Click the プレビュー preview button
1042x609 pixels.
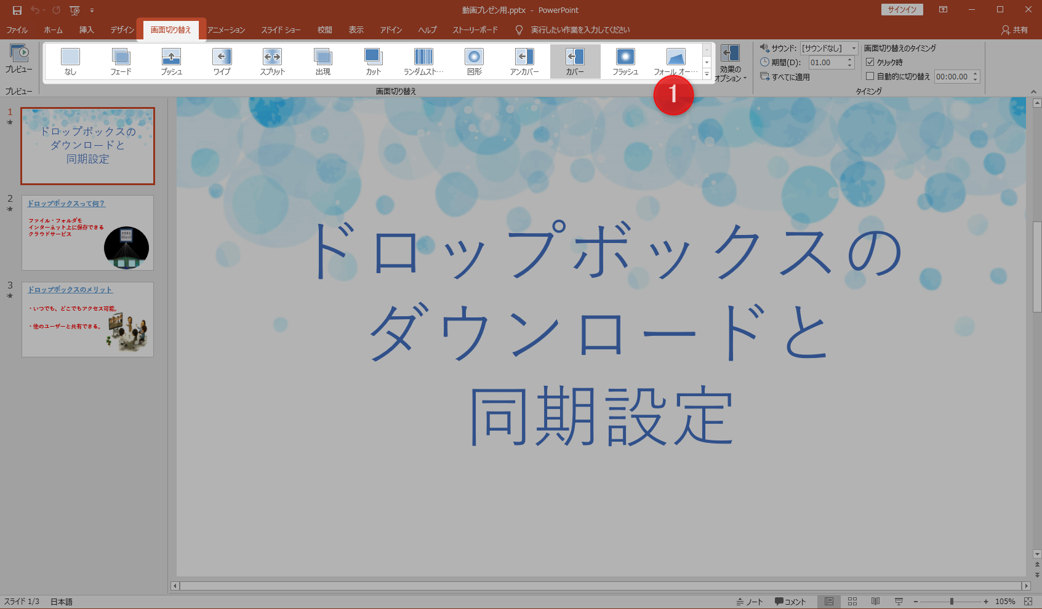[19, 60]
